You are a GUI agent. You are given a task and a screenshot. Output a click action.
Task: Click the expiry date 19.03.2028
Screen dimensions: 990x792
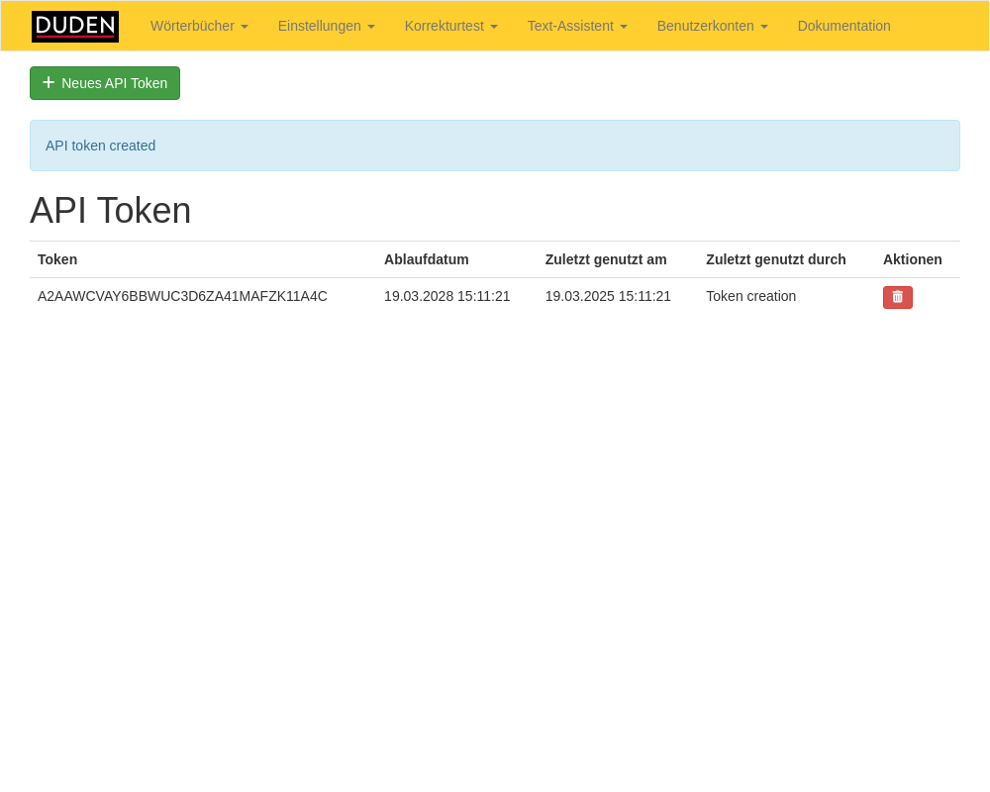tap(447, 296)
